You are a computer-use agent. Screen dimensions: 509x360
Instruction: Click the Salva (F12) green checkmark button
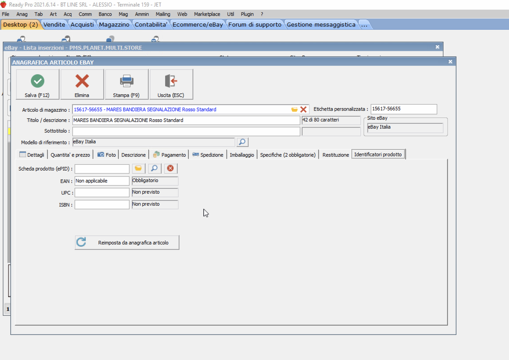point(37,84)
